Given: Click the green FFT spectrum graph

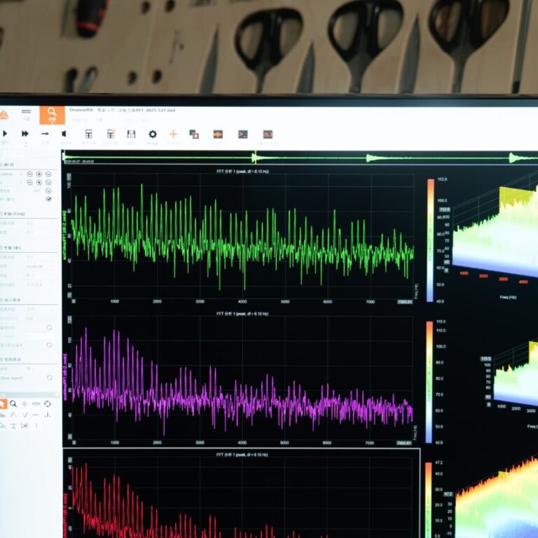Looking at the screenshot, I should click(x=242, y=236).
